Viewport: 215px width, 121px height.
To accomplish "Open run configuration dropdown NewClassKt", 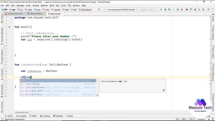I will click(x=121, y=9).
